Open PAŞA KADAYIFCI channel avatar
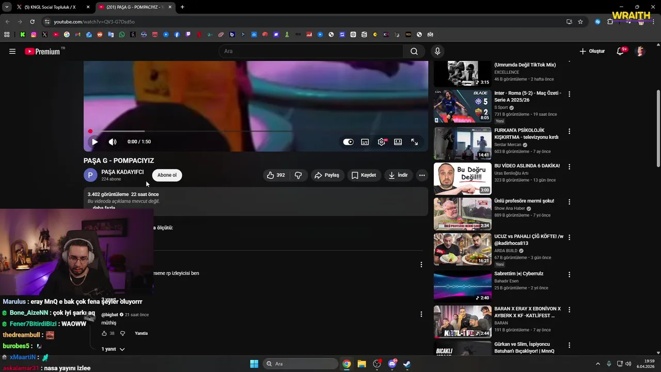Image resolution: width=661 pixels, height=372 pixels. point(90,175)
